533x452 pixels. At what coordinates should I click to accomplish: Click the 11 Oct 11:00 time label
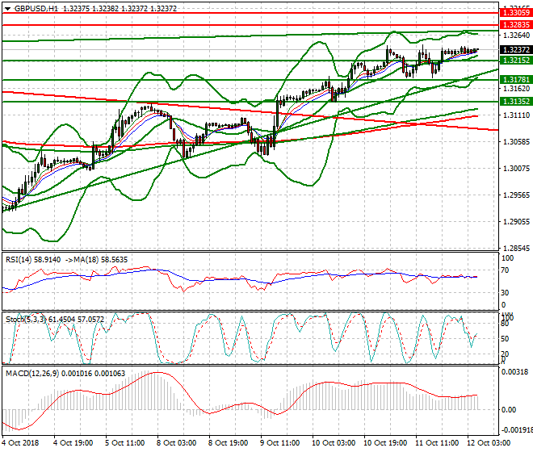click(437, 443)
